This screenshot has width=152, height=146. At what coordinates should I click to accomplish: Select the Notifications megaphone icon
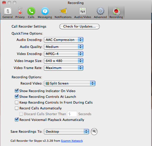tap(63, 13)
